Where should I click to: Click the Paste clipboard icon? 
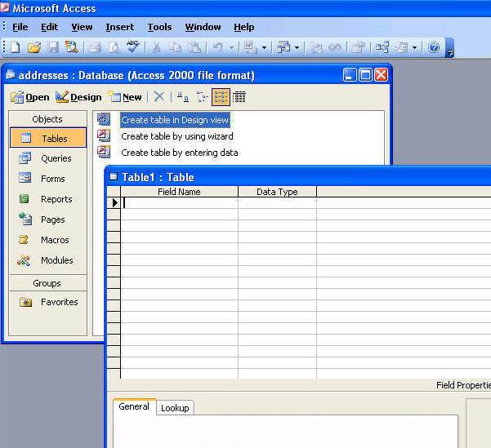tap(194, 47)
